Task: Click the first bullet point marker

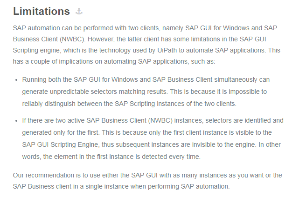Action: (16, 80)
